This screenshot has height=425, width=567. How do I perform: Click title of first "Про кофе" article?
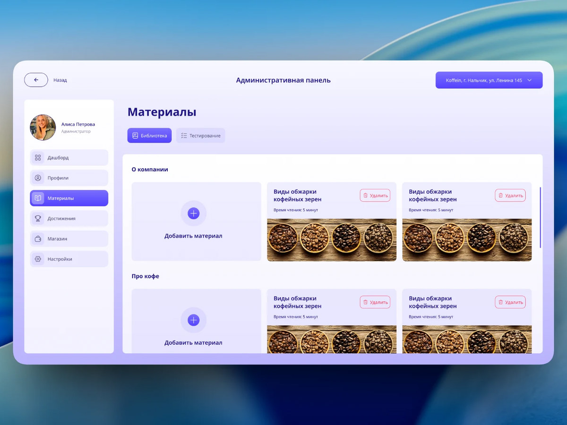click(298, 302)
